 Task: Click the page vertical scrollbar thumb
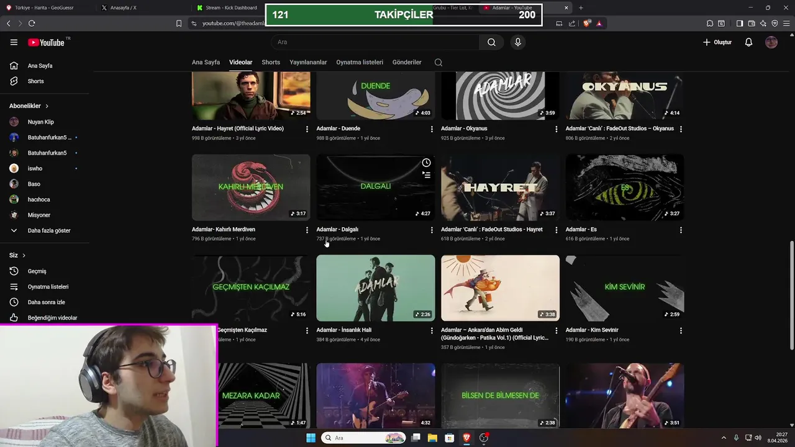click(x=791, y=295)
